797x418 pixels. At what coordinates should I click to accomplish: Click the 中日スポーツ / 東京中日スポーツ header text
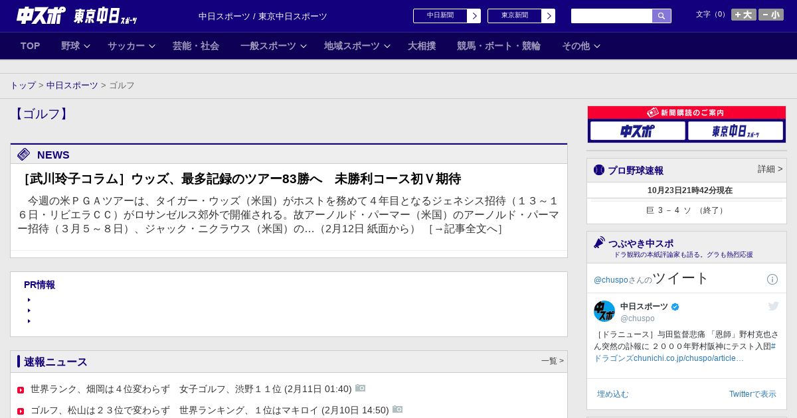[263, 17]
